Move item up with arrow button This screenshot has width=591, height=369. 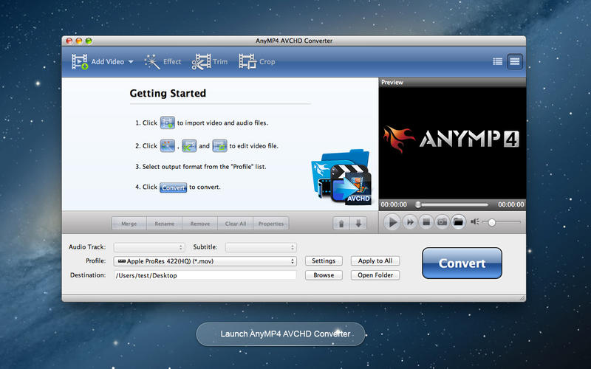coord(343,224)
